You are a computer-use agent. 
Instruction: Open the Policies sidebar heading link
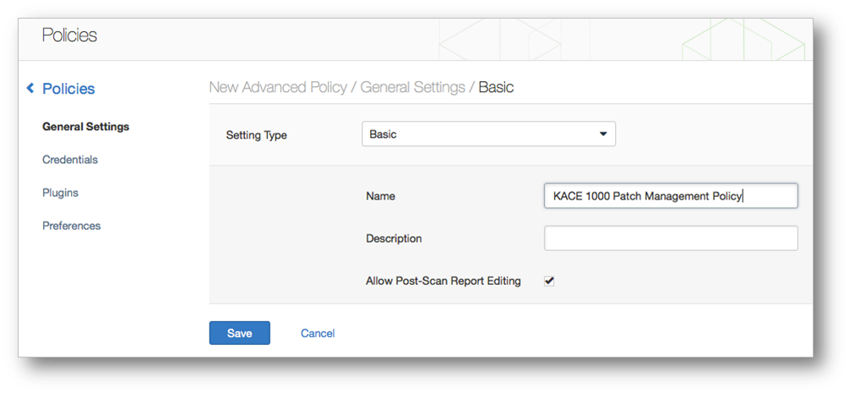click(68, 89)
